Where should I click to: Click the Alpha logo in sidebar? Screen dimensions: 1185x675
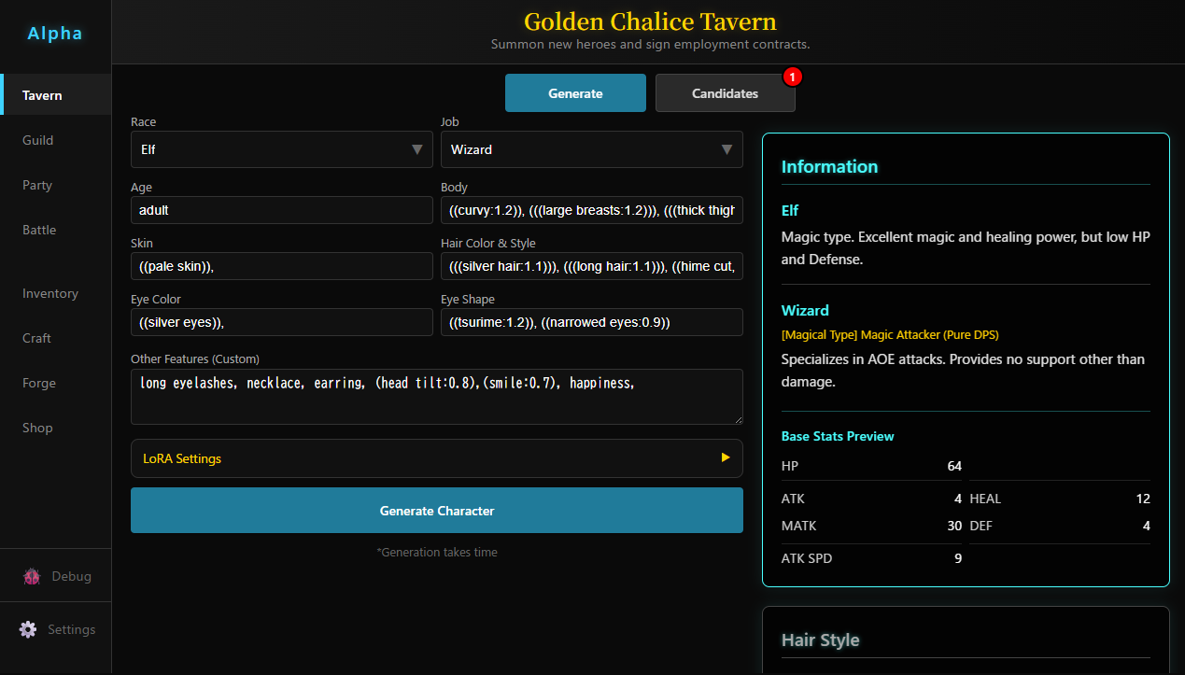click(x=55, y=34)
